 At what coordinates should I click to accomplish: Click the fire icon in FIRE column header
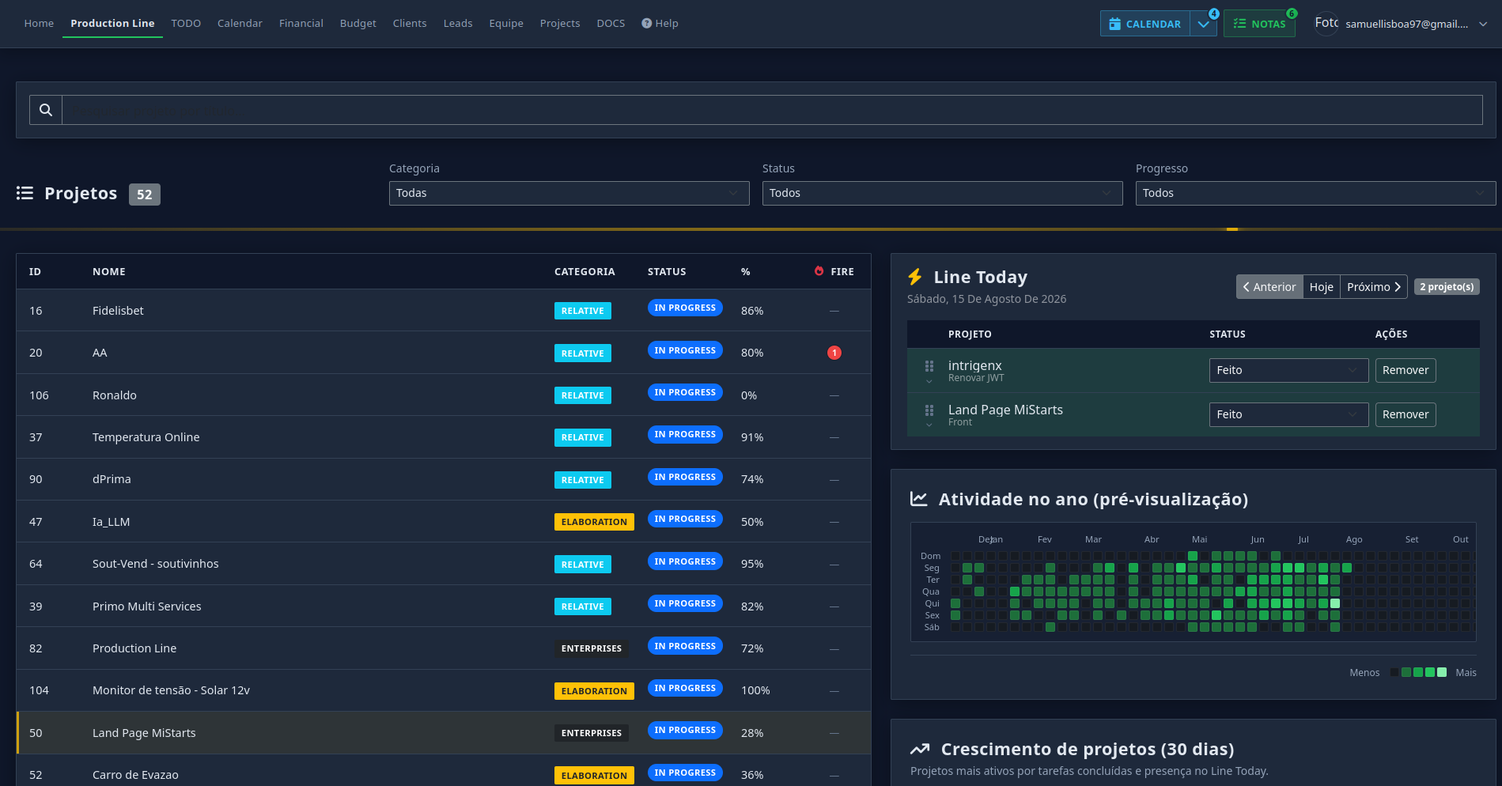tap(819, 271)
